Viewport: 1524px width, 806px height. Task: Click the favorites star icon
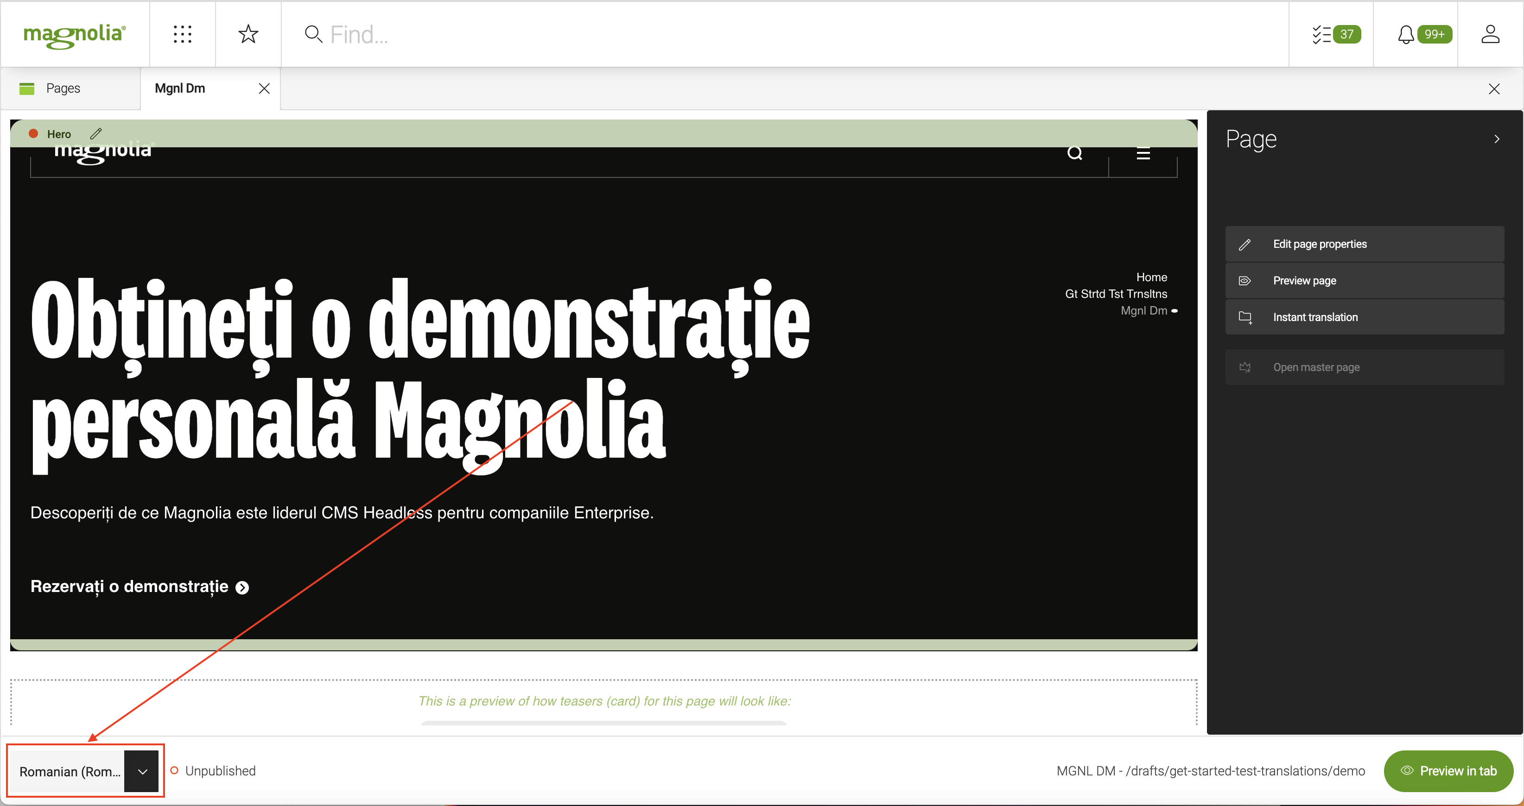[x=248, y=34]
